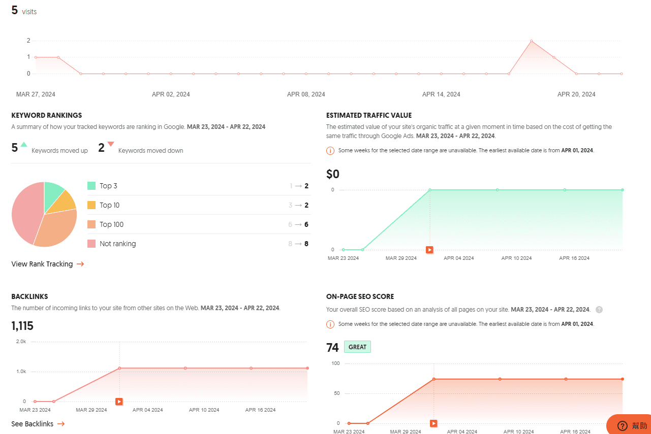Click the Keywords moved down label
The image size is (651, 434).
(x=151, y=151)
